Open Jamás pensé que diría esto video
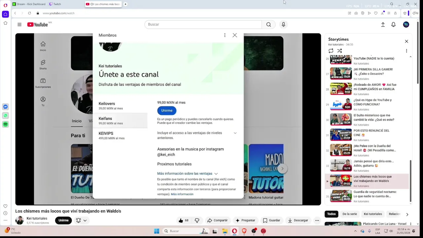The image size is (423, 238). click(x=366, y=166)
